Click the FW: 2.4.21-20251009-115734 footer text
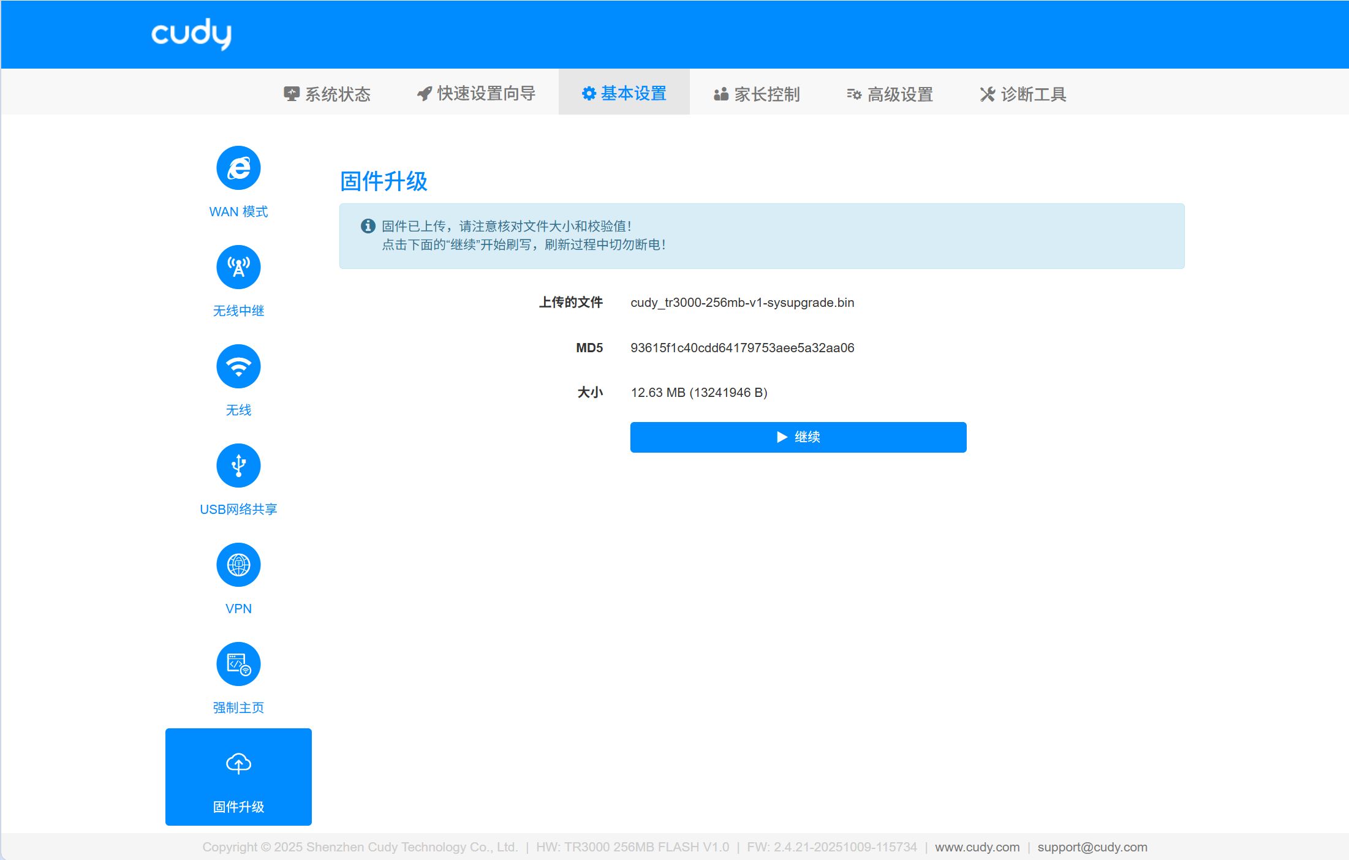This screenshot has height=860, width=1349. coord(832,847)
